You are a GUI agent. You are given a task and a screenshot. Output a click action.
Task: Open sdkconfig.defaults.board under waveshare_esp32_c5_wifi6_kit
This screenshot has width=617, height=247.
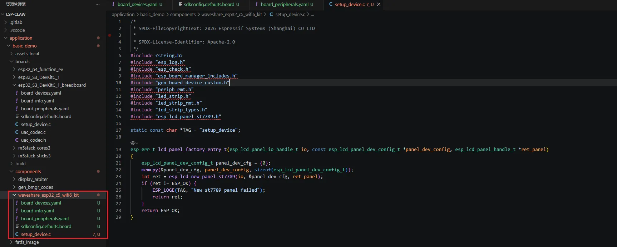click(x=46, y=227)
